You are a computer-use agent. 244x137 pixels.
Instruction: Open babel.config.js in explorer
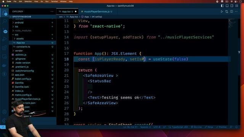point(32,79)
